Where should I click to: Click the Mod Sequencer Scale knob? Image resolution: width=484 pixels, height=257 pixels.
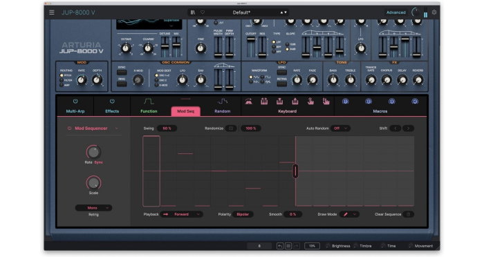93,183
